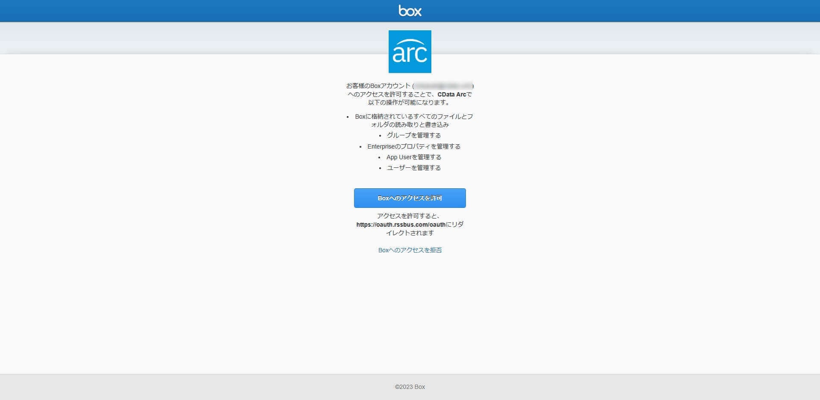Click the file and folder read/write permission text

(x=414, y=120)
